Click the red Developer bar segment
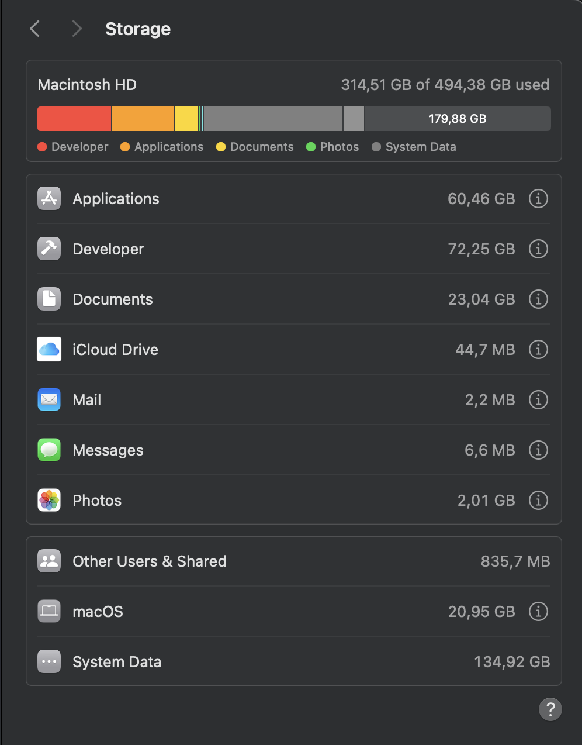Image resolution: width=582 pixels, height=745 pixels. click(x=74, y=119)
